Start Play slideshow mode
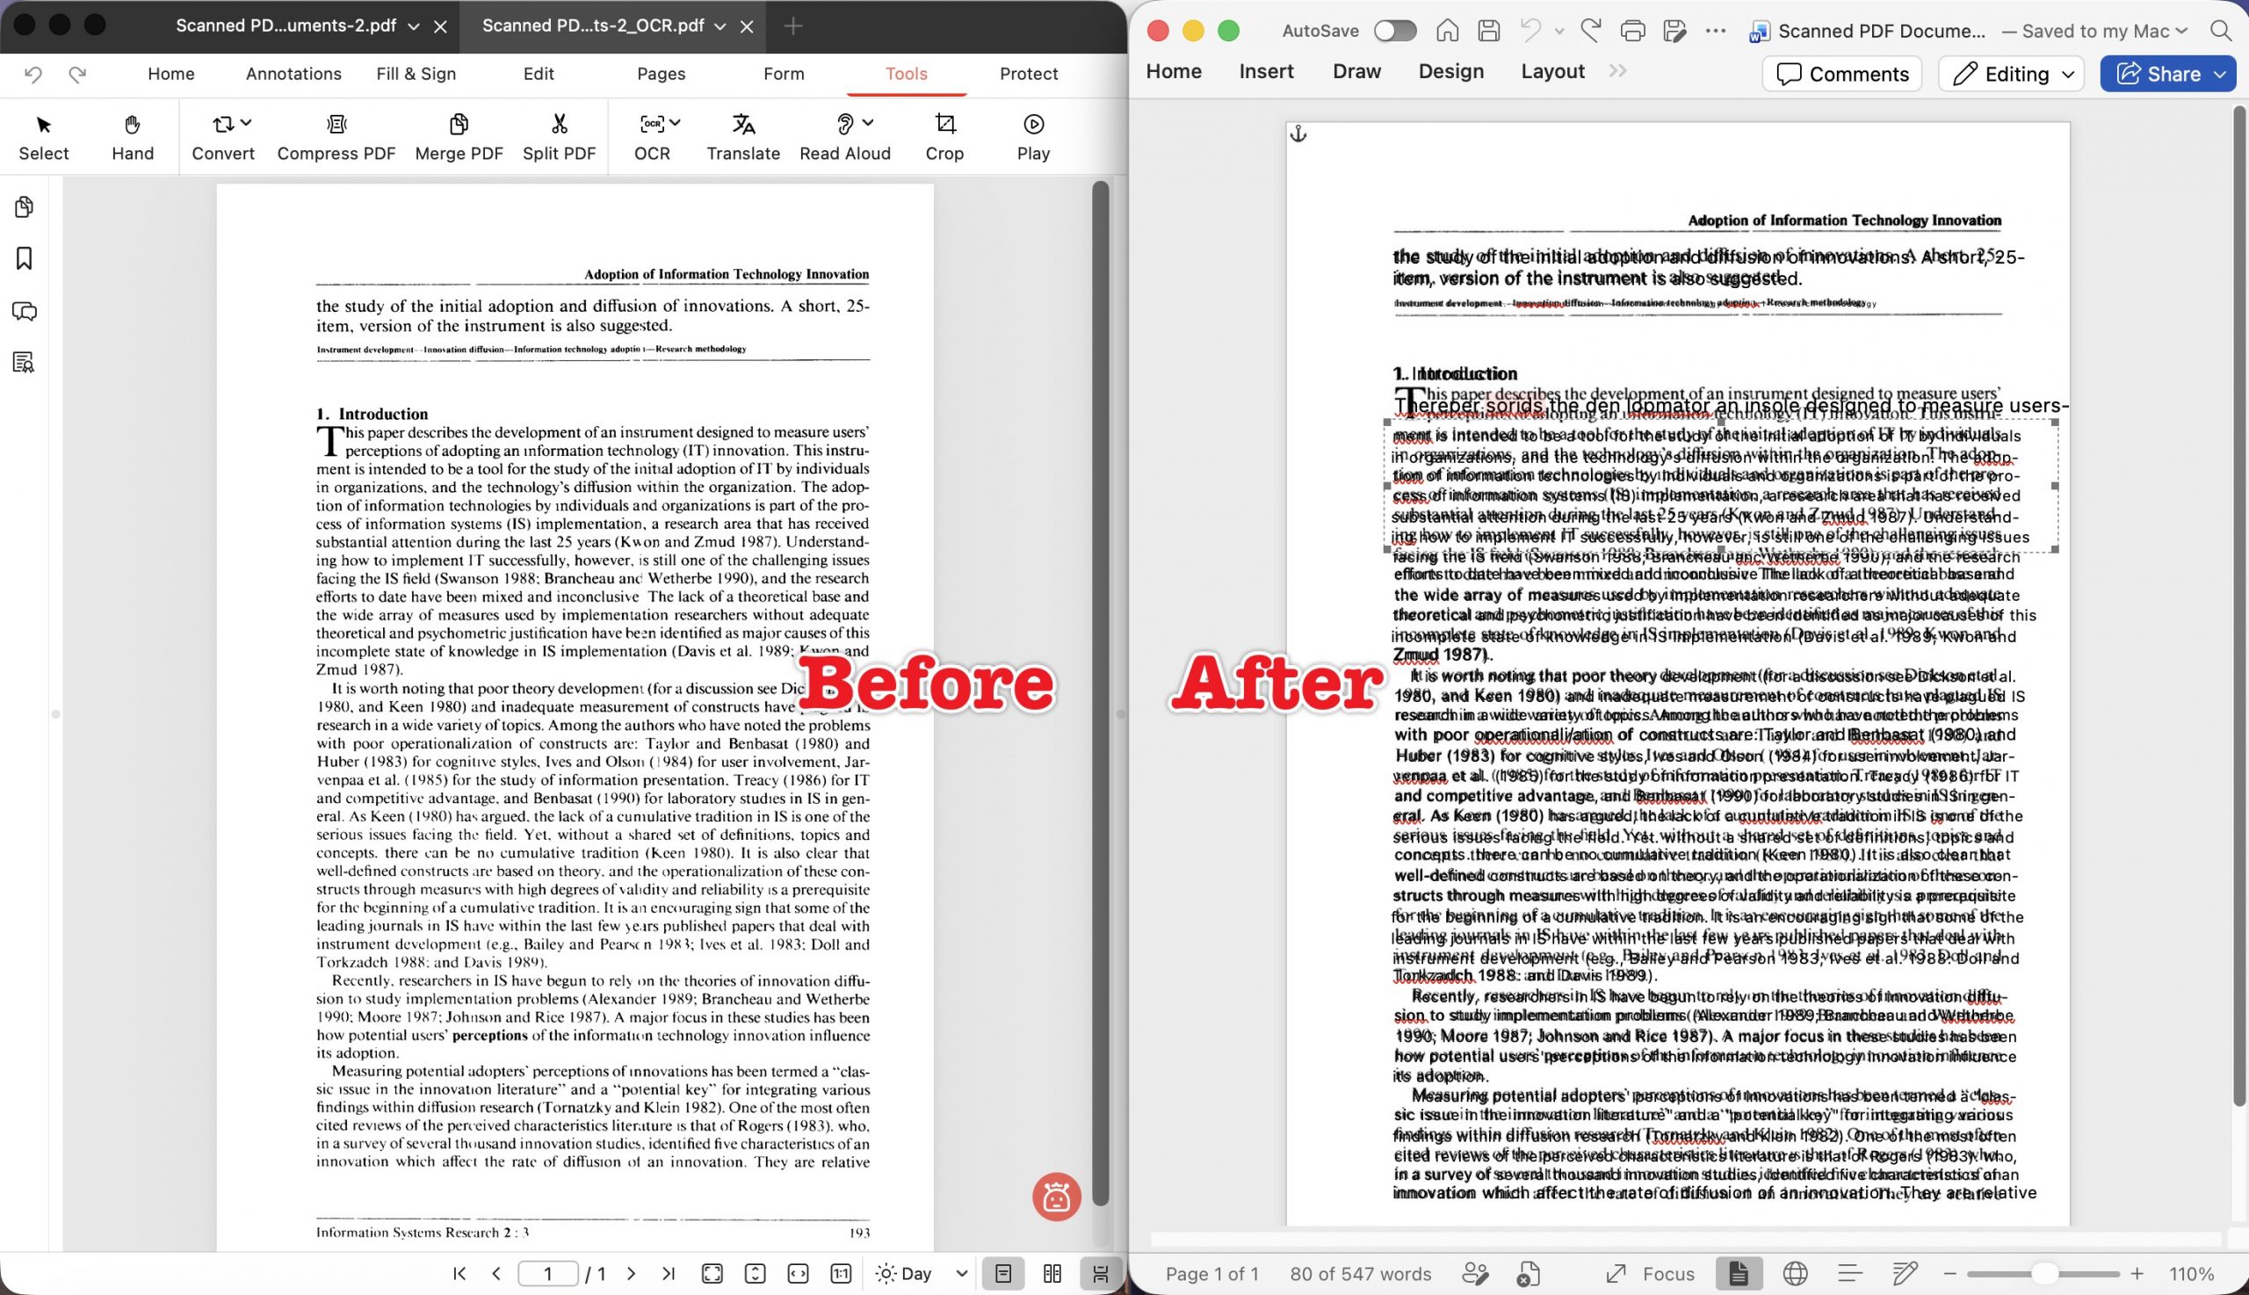The height and width of the screenshot is (1295, 2249). [1033, 137]
